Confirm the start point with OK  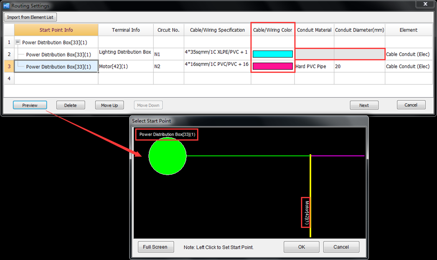point(301,247)
